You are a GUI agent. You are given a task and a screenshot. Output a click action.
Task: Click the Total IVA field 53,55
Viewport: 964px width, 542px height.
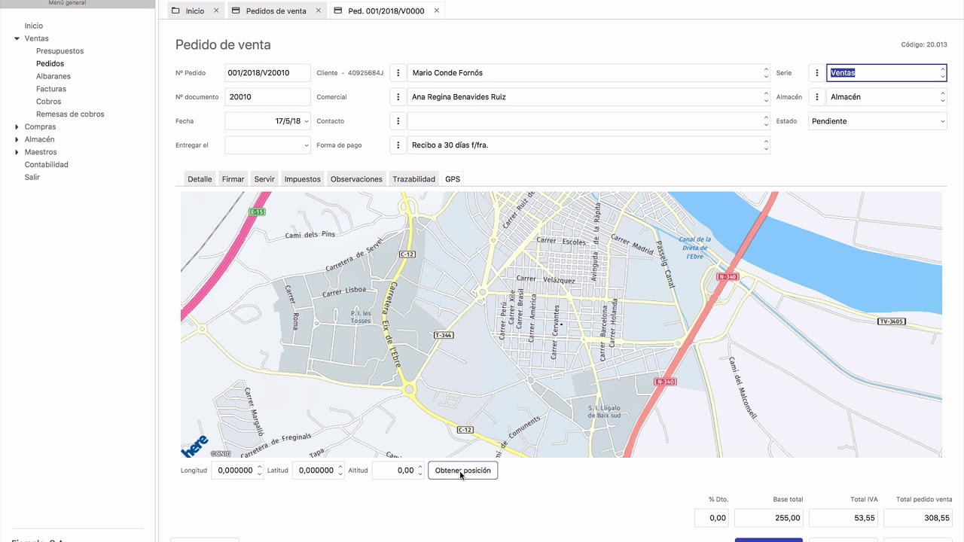pos(843,518)
